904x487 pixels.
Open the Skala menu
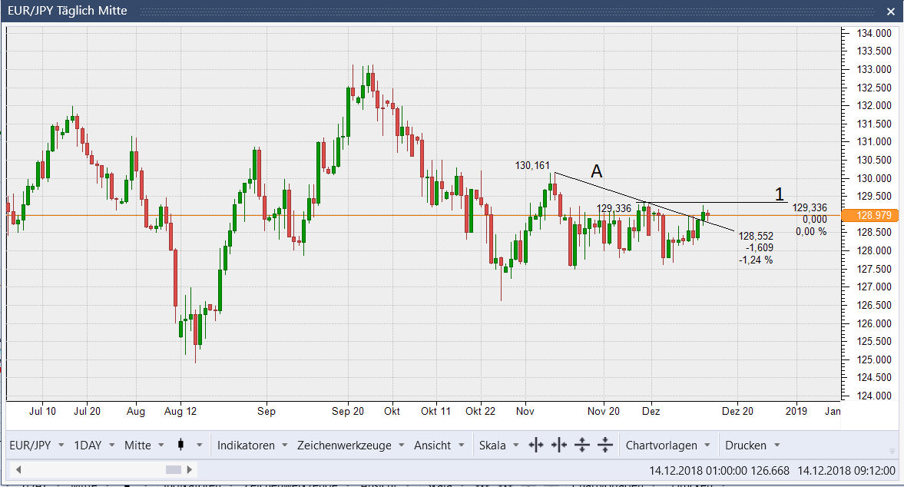point(498,445)
